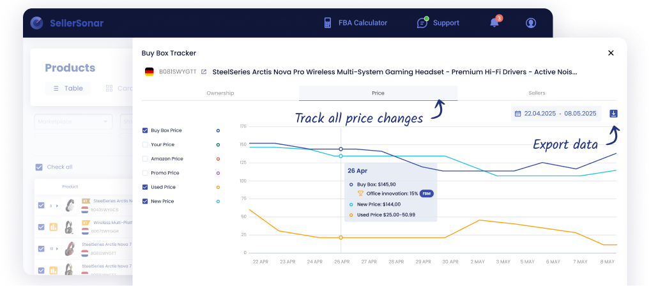Expand the 3 variations arrow on B043SWYGCS
The image size is (658, 286).
click(x=56, y=206)
